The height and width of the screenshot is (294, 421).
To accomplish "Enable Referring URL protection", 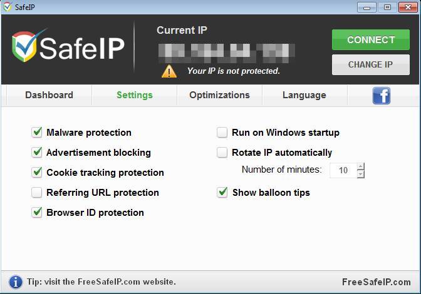I will (x=36, y=193).
